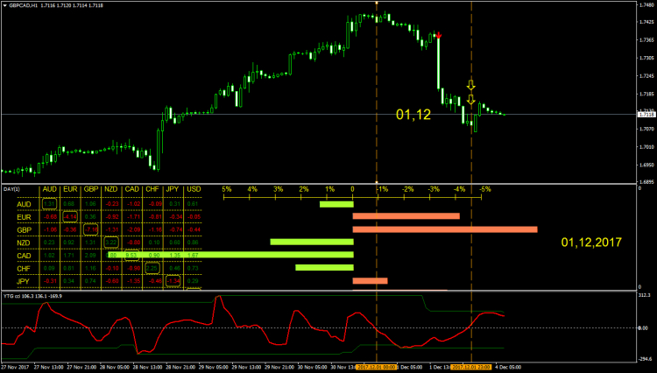Click the red down arrow above the falling candle
657x373 pixels.
tap(438, 36)
